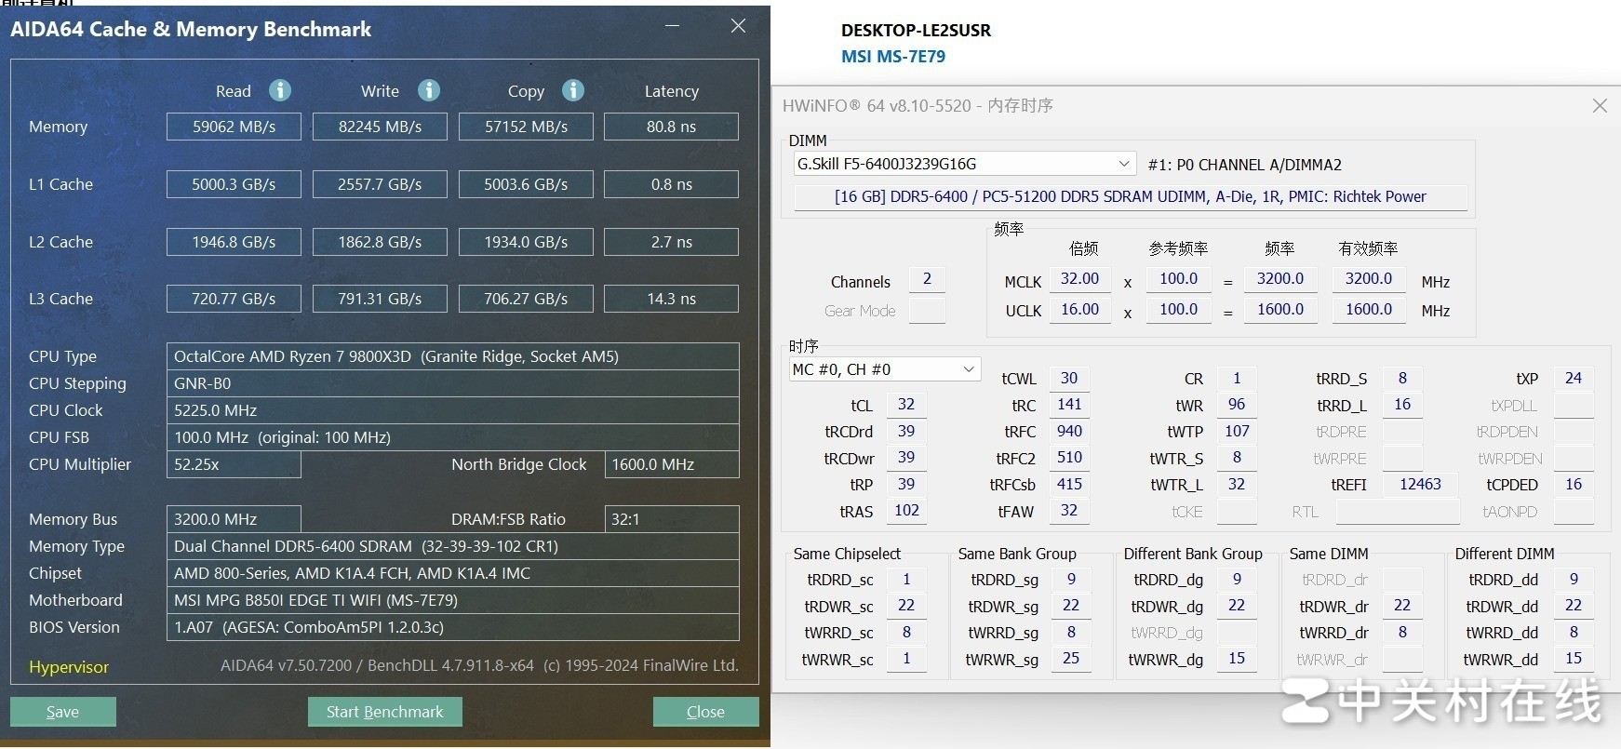Click tRCDrd timing value 39
This screenshot has width=1621, height=749.
point(906,432)
